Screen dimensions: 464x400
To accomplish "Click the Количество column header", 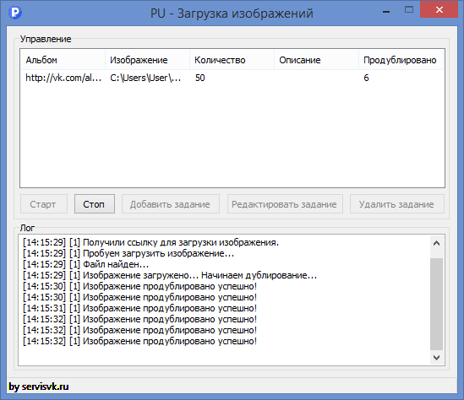I will [232, 60].
